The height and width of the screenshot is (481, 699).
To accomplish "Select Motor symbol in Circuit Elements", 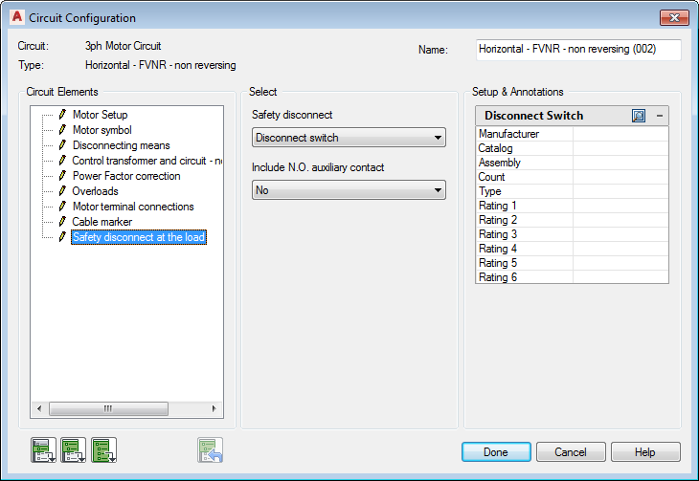I will [x=101, y=130].
